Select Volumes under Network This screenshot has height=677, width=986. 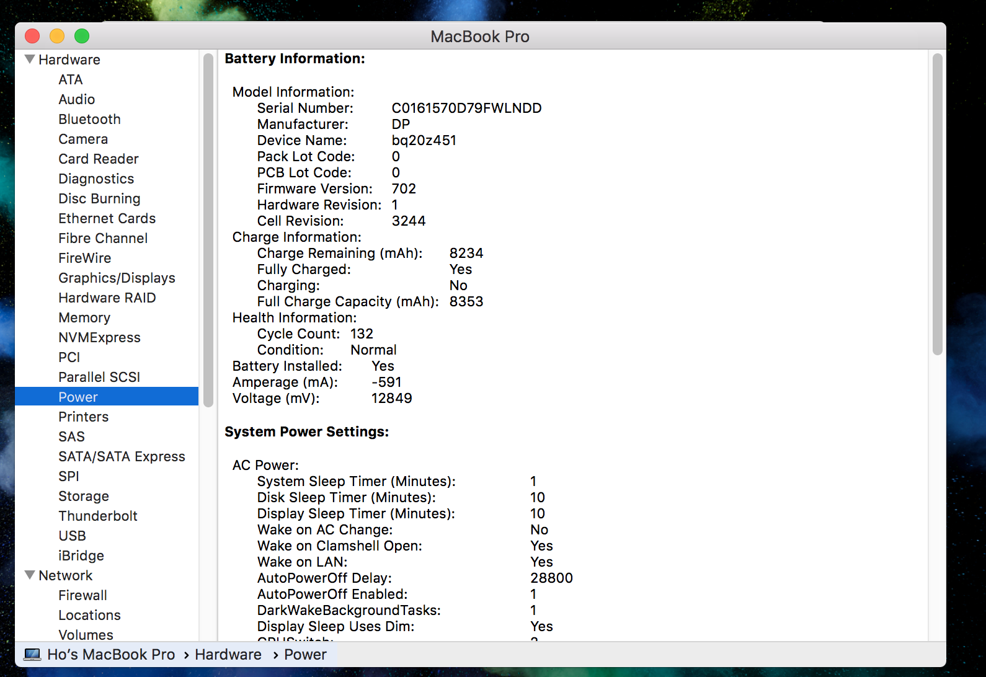point(86,635)
